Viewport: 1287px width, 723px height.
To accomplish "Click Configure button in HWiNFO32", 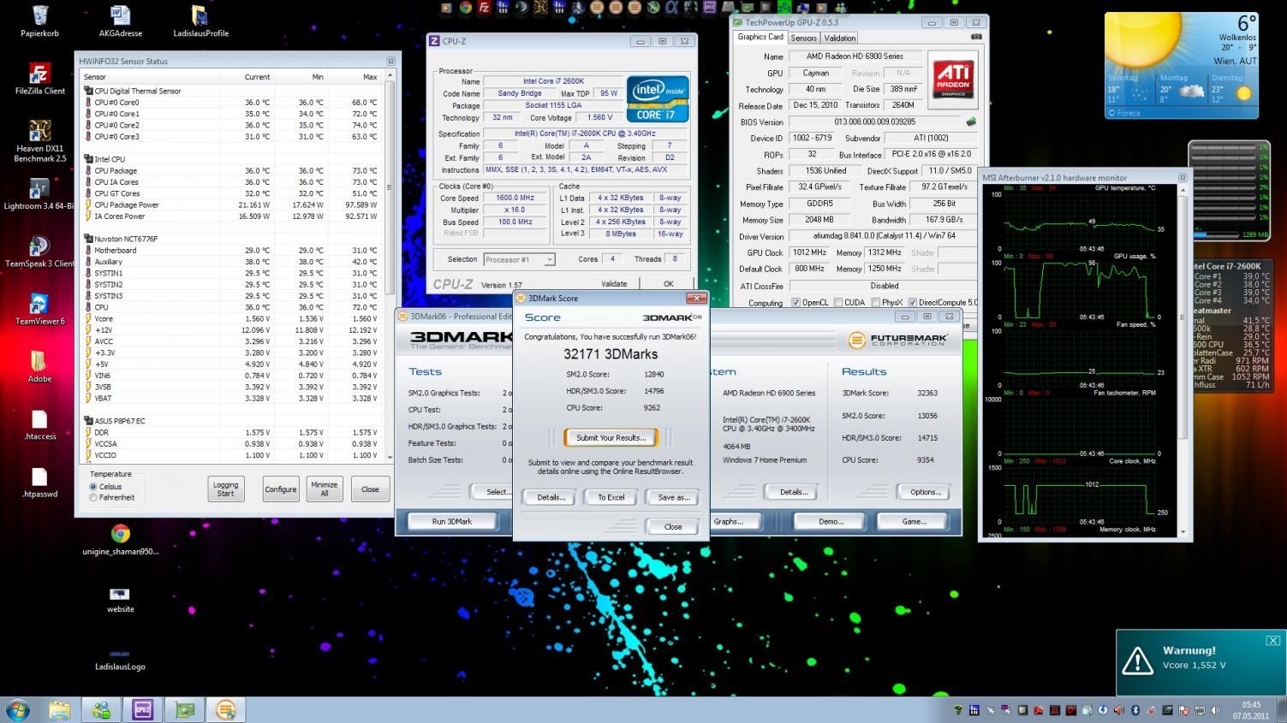I will tap(280, 489).
